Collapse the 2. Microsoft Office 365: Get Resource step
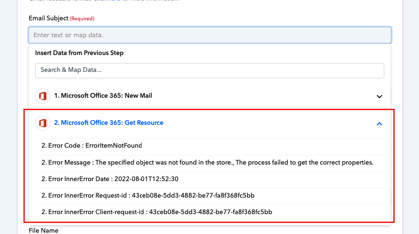The width and height of the screenshot is (419, 234). pyautogui.click(x=379, y=124)
